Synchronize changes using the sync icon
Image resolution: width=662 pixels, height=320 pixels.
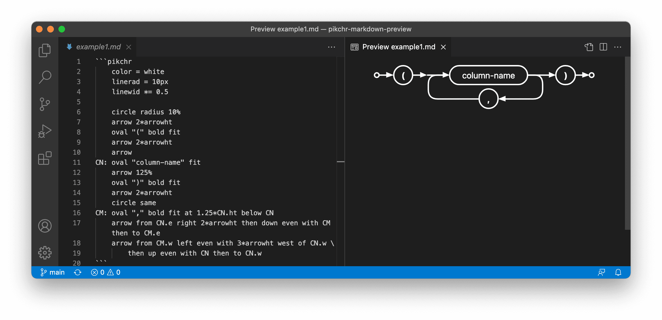click(78, 272)
